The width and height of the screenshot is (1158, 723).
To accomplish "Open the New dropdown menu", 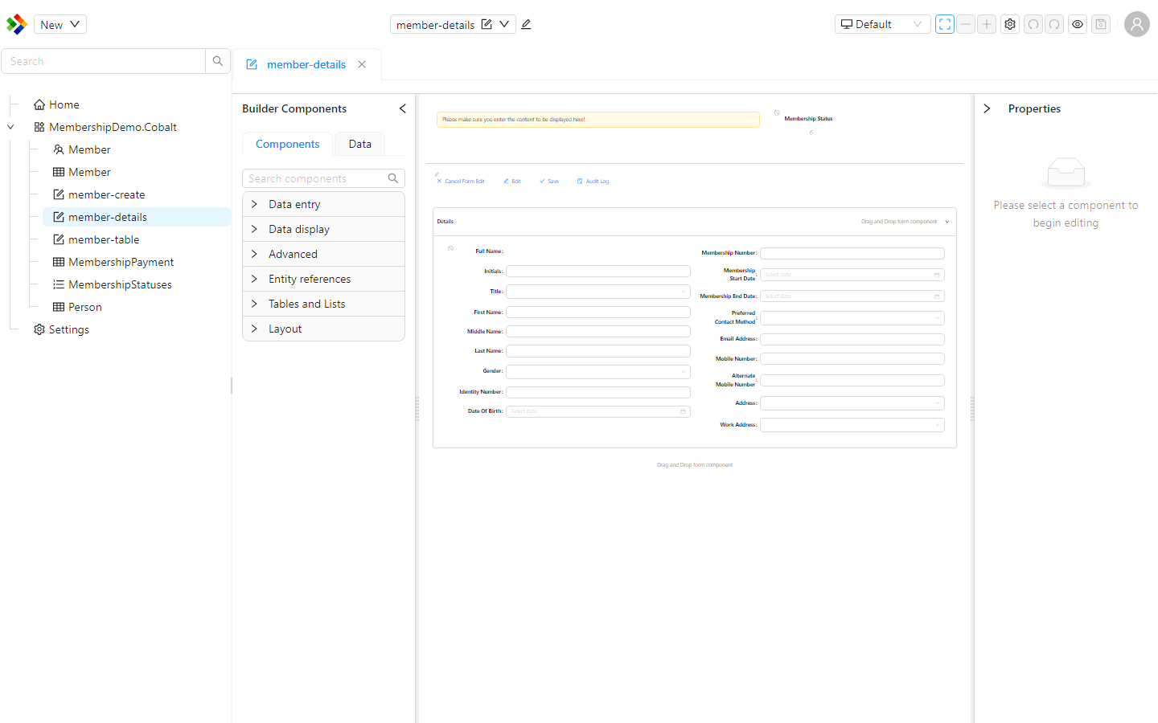I will [60, 24].
